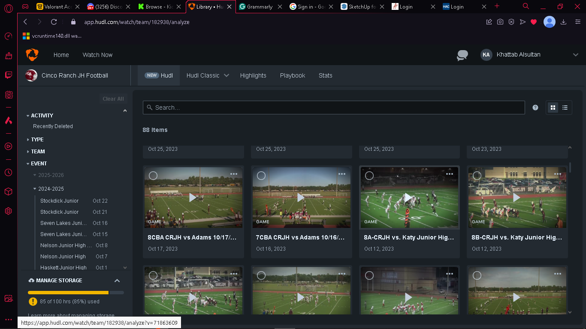The height and width of the screenshot is (329, 586).
Task: Collapse the Manage Storage panel chevron
Action: click(117, 281)
